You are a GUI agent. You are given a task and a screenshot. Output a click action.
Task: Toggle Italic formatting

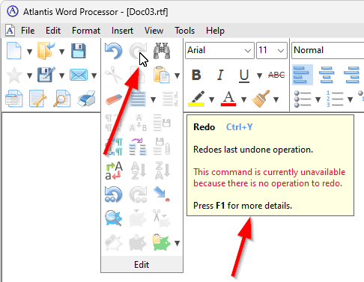click(220, 75)
